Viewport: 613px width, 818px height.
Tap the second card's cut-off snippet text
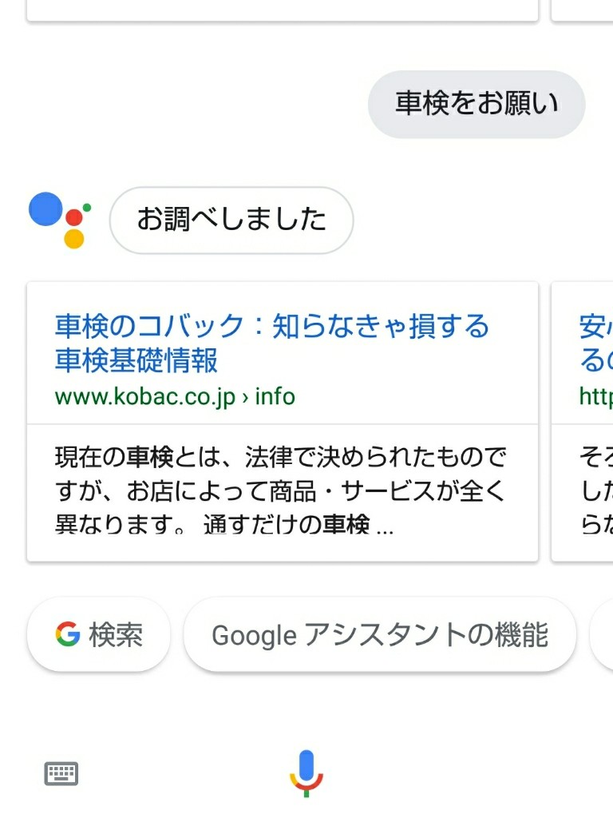tap(595, 490)
